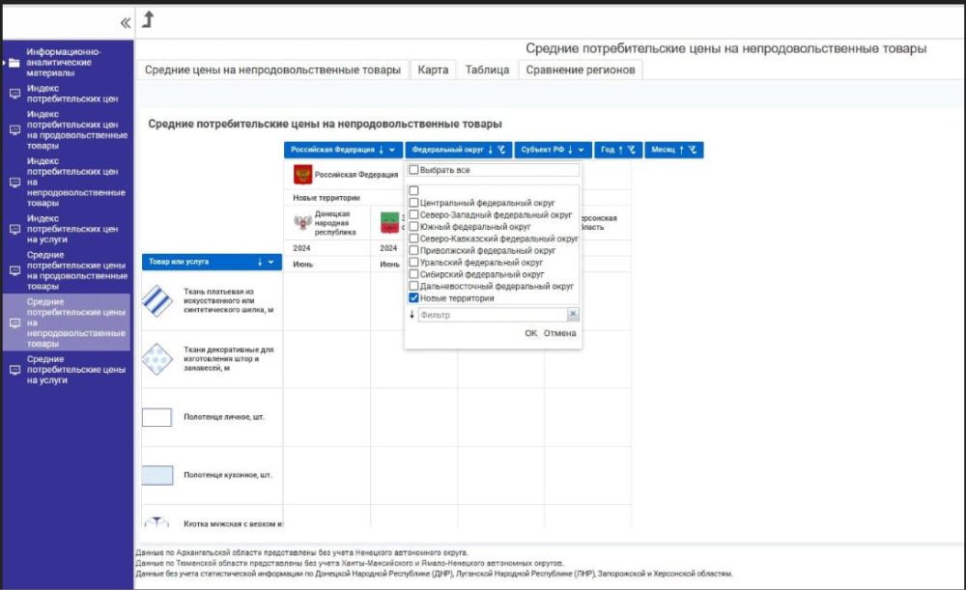This screenshot has width=966, height=590.
Task: Click inside the Фильтр text field
Action: pos(491,315)
